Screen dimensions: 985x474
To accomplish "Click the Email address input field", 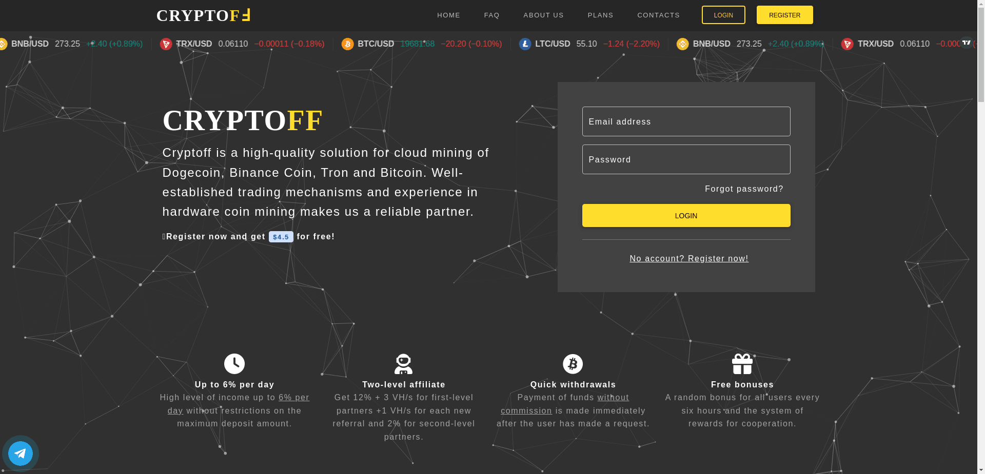I will pos(686,121).
